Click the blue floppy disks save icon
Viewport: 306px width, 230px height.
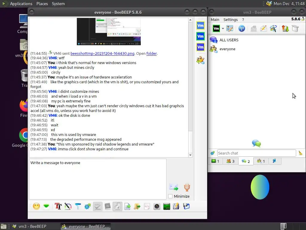click(x=186, y=206)
